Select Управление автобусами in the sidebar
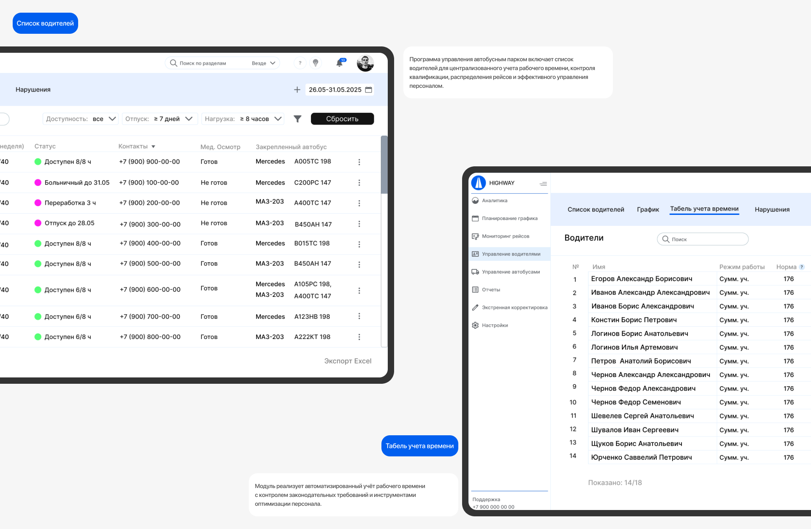Viewport: 811px width, 529px height. point(508,271)
